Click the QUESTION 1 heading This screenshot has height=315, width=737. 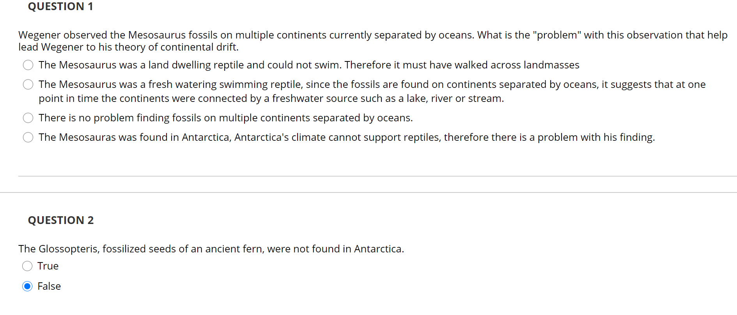click(x=60, y=7)
